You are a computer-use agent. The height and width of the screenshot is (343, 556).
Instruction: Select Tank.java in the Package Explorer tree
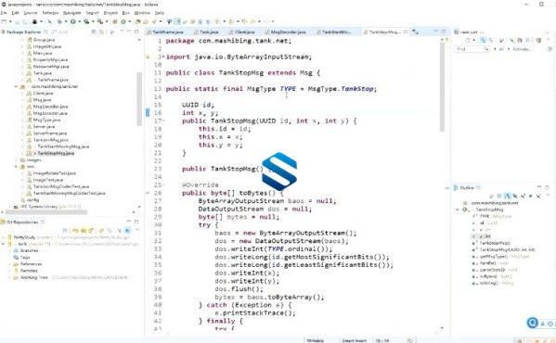(x=42, y=73)
